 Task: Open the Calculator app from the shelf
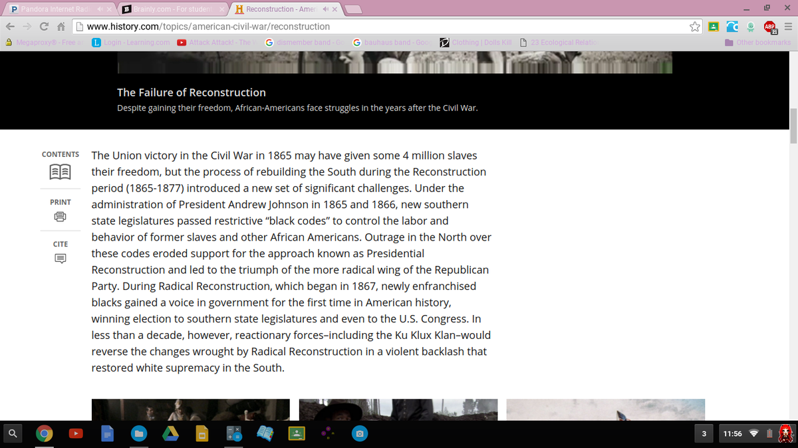tap(234, 433)
